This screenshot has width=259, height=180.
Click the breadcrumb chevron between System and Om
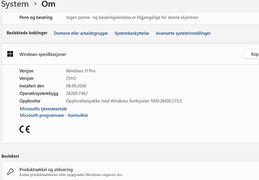35,4
